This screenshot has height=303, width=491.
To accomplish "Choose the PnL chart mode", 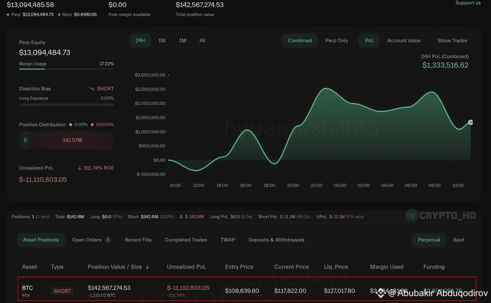I will [x=369, y=41].
